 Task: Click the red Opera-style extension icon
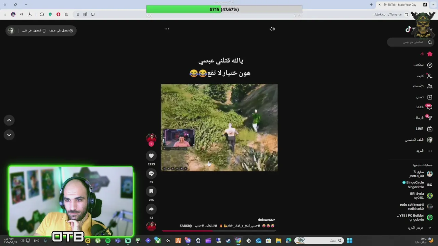58,14
